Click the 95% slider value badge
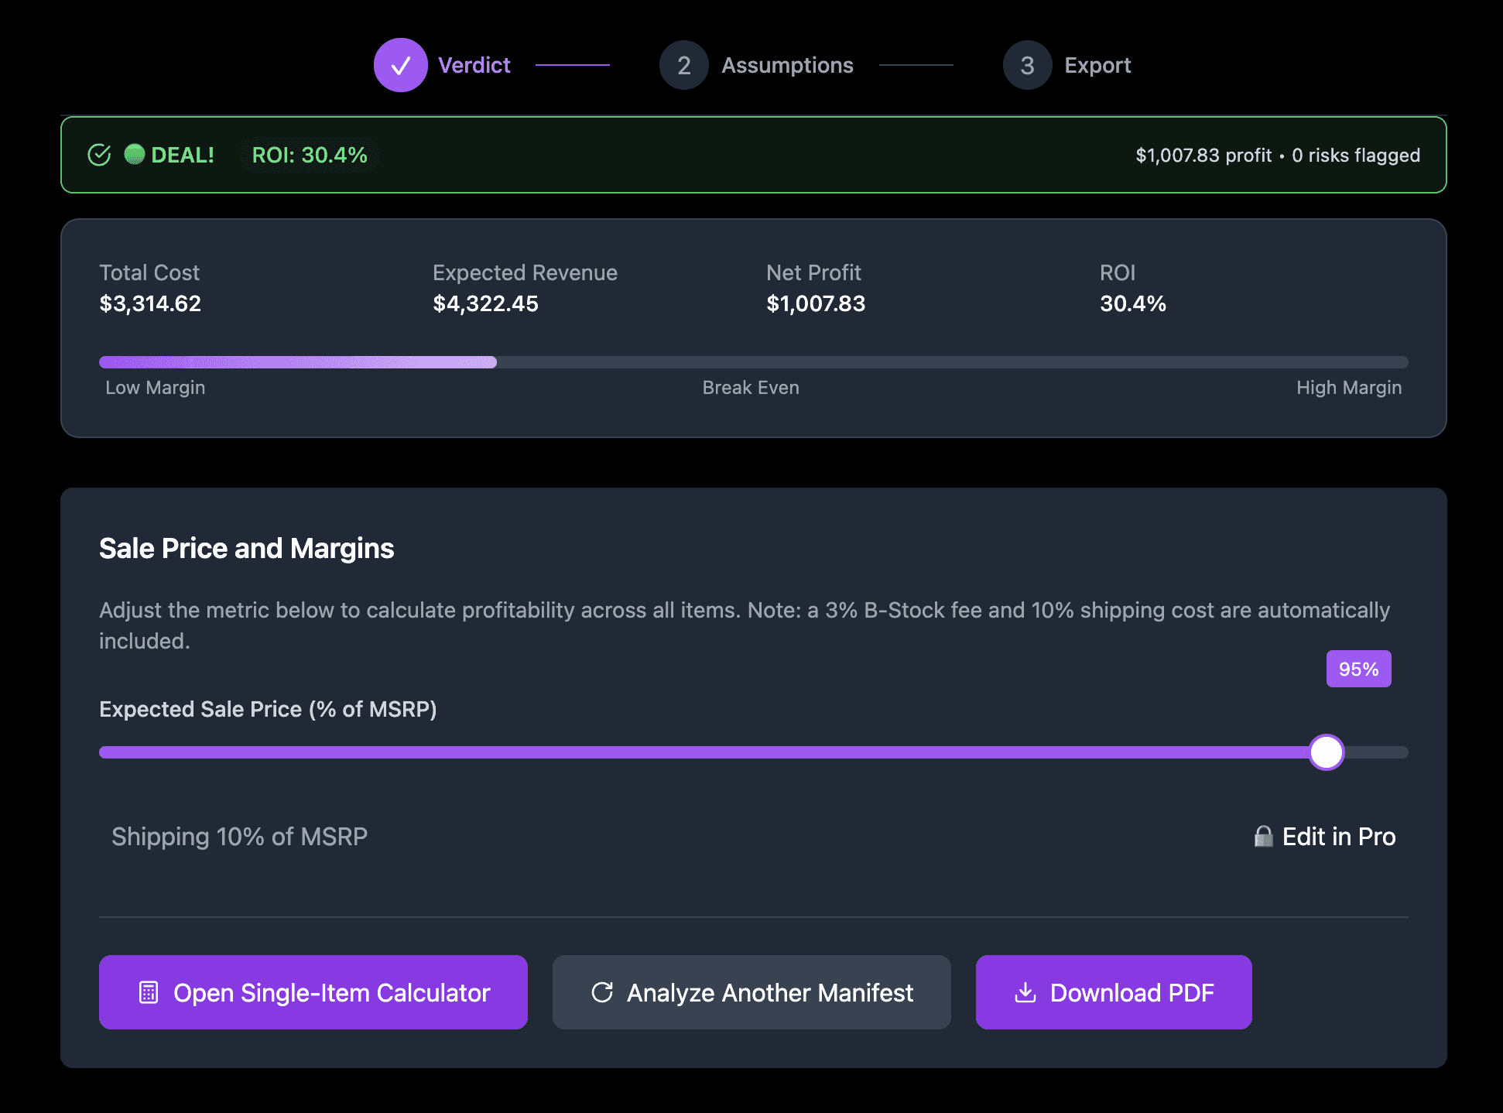 tap(1358, 669)
